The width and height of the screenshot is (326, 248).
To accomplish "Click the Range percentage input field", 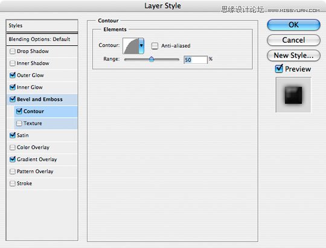I will point(196,60).
